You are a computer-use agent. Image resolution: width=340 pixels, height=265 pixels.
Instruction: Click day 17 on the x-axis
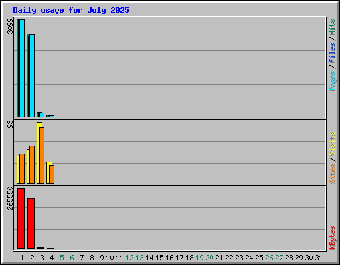click(x=179, y=258)
